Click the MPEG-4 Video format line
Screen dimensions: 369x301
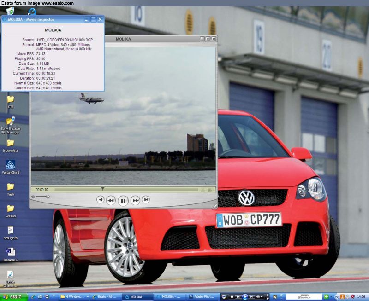[x=63, y=45]
